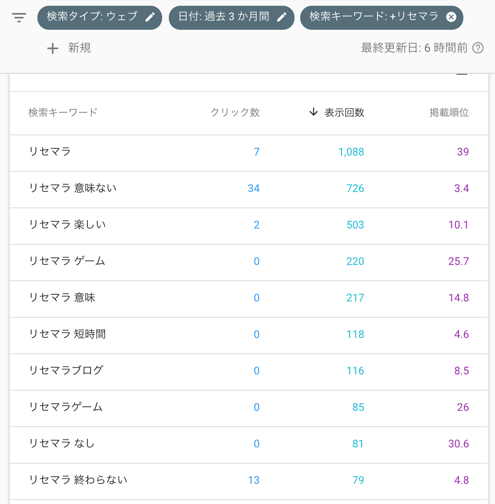495x504 pixels.
Task: Toggle sorting by 掲載順位 column
Action: point(449,112)
